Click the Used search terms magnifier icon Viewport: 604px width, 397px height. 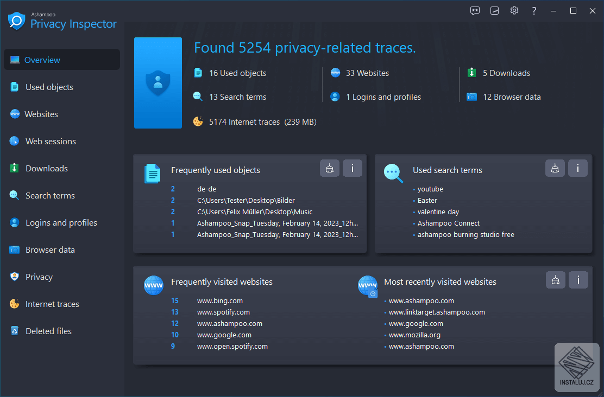(x=394, y=174)
